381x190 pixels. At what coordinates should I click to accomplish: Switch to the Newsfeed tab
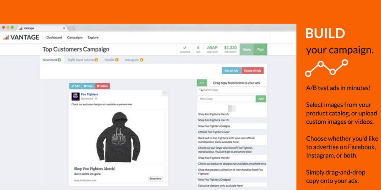tap(52, 60)
